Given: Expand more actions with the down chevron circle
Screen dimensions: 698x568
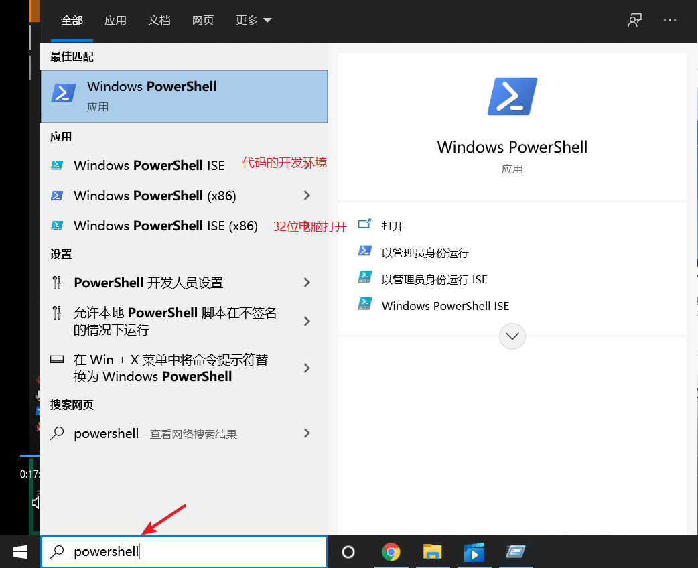Looking at the screenshot, I should click(512, 336).
